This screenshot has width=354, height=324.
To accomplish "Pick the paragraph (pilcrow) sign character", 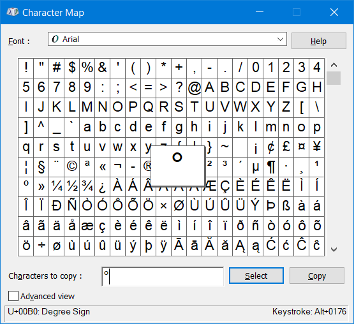I will (271, 167).
